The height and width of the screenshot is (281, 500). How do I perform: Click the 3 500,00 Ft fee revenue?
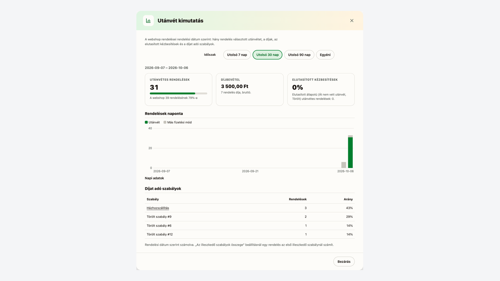click(x=235, y=86)
